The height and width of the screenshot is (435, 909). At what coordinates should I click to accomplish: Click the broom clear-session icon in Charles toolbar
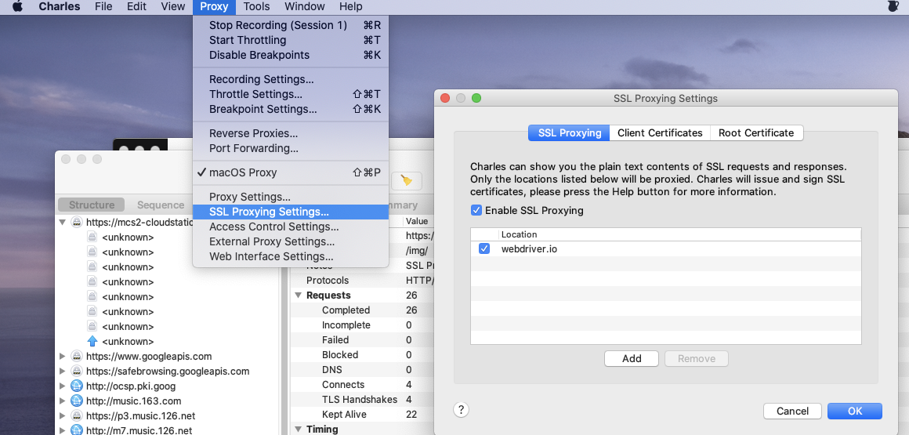[407, 180]
